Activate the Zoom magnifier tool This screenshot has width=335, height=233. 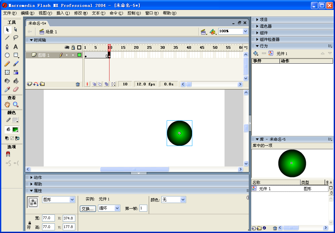15,105
